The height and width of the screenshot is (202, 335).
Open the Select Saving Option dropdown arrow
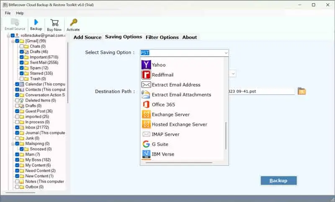[226, 53]
